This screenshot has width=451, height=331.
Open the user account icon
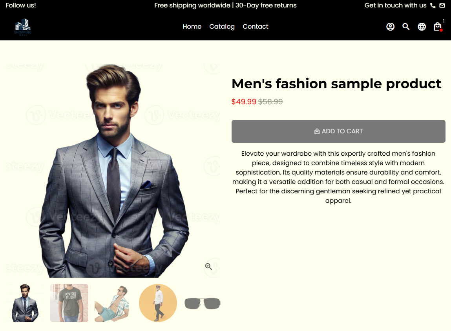390,27
